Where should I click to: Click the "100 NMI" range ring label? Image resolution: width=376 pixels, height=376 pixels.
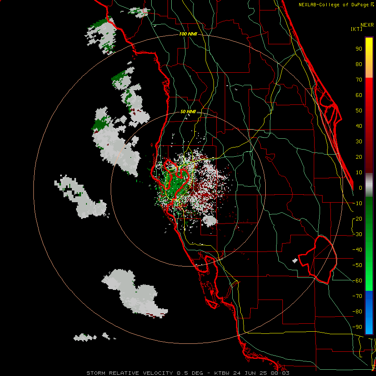click(188, 34)
